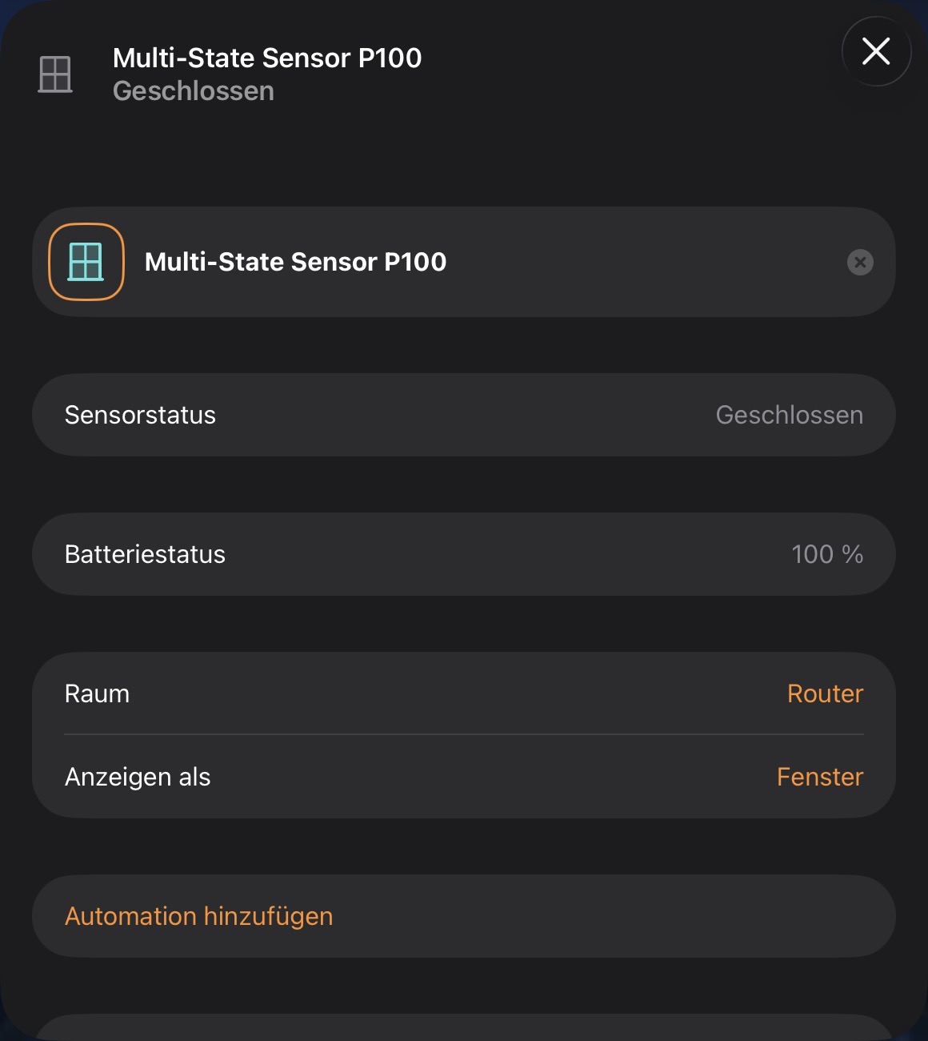Open the Raum selection showing Router

click(825, 693)
